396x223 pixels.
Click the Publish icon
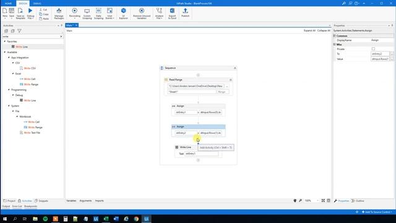tap(185, 12)
